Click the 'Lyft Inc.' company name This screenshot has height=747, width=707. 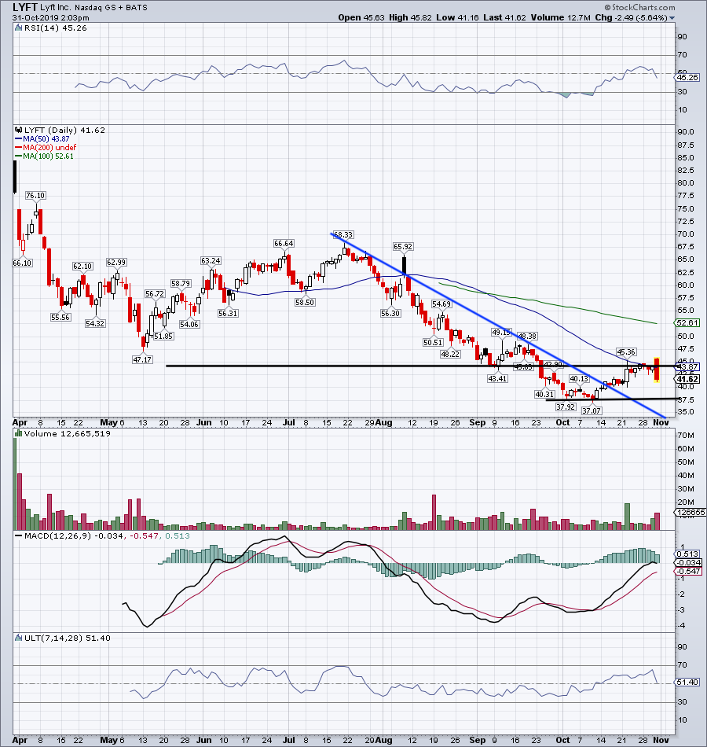coord(56,8)
